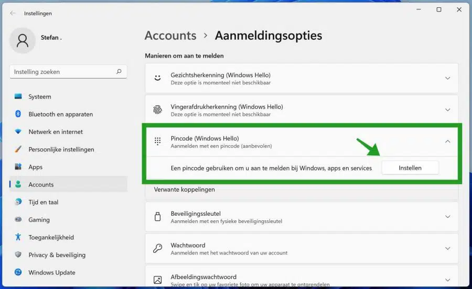Image resolution: width=472 pixels, height=289 pixels.
Task: Click the Beveiligingssleutel title text
Action: (196, 214)
